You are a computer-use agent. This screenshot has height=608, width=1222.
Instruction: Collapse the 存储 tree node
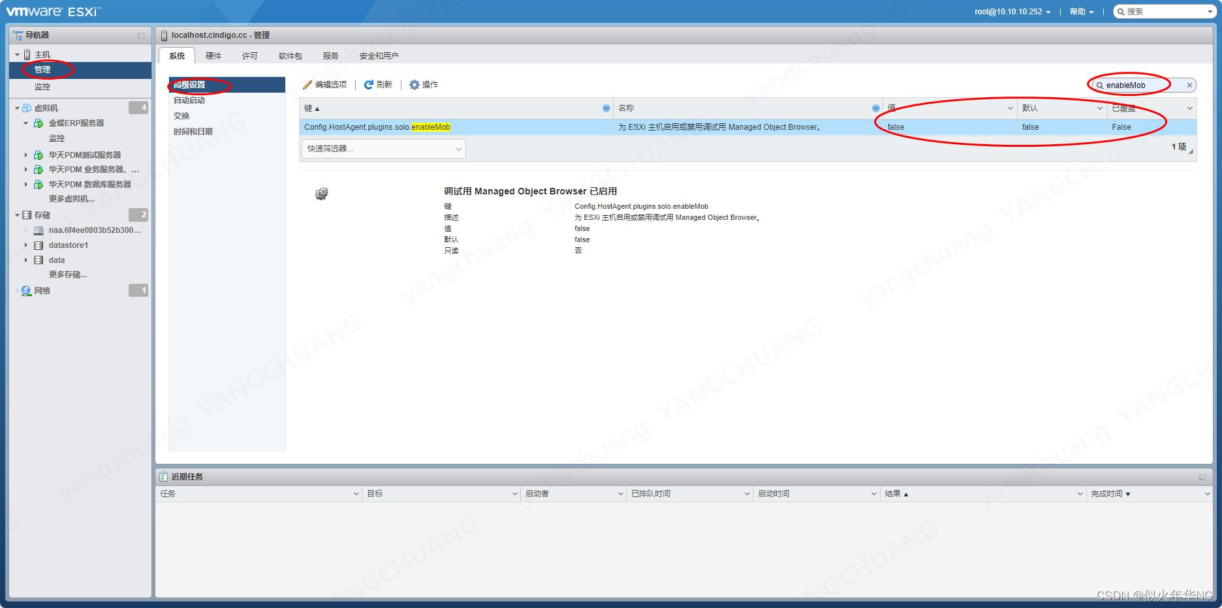[18, 215]
